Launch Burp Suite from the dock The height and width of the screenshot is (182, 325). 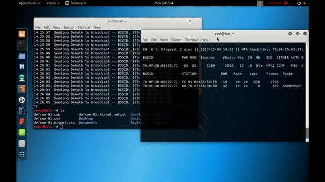(x=22, y=89)
